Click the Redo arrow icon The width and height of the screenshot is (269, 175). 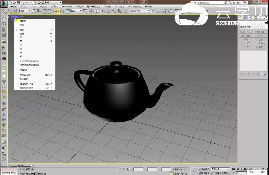[29, 3]
